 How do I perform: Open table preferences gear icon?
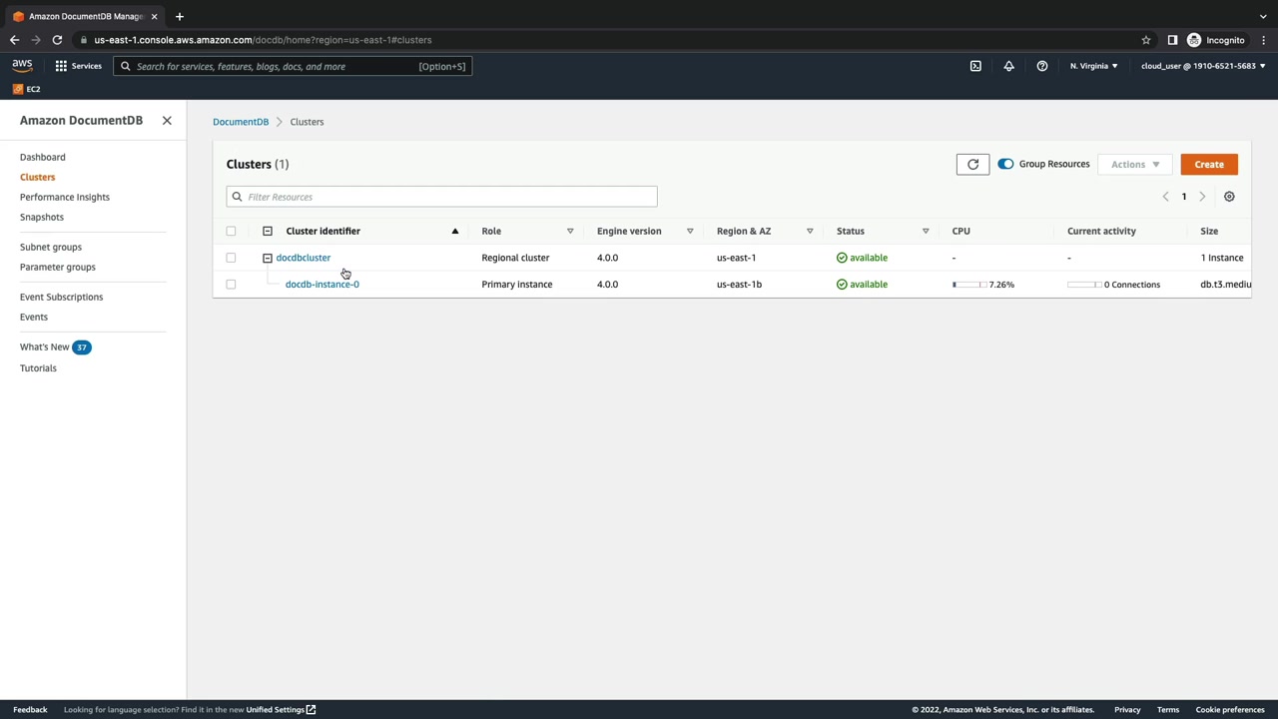(1229, 197)
